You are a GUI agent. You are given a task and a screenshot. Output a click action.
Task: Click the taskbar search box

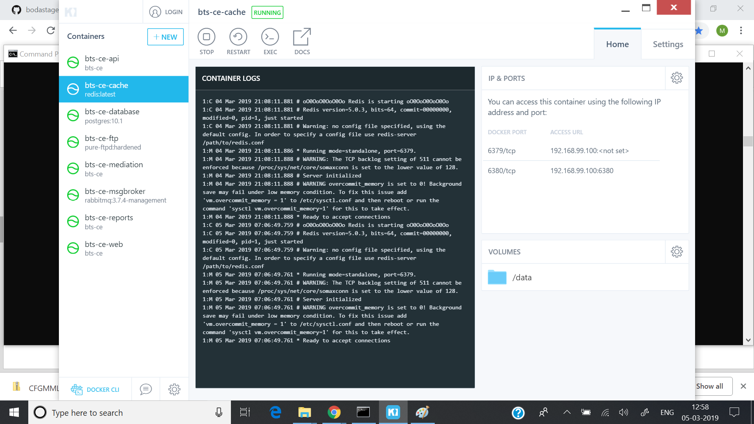[x=130, y=412]
